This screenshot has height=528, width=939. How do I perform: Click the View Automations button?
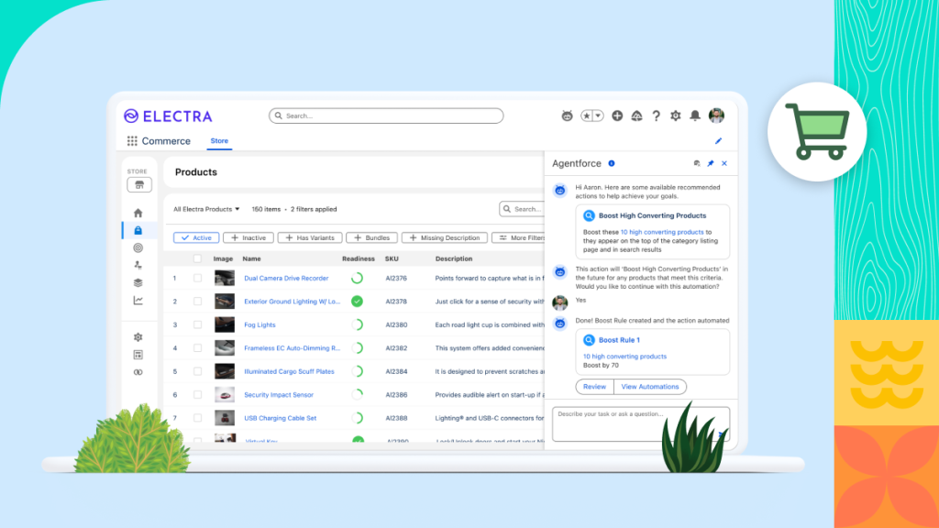pyautogui.click(x=650, y=387)
